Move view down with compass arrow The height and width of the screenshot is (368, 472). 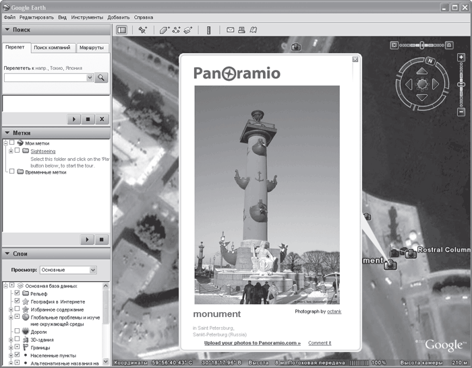pos(421,98)
